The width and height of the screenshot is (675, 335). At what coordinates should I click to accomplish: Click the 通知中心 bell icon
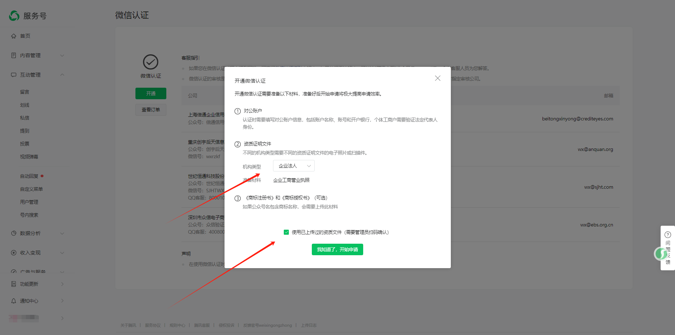[x=14, y=301]
